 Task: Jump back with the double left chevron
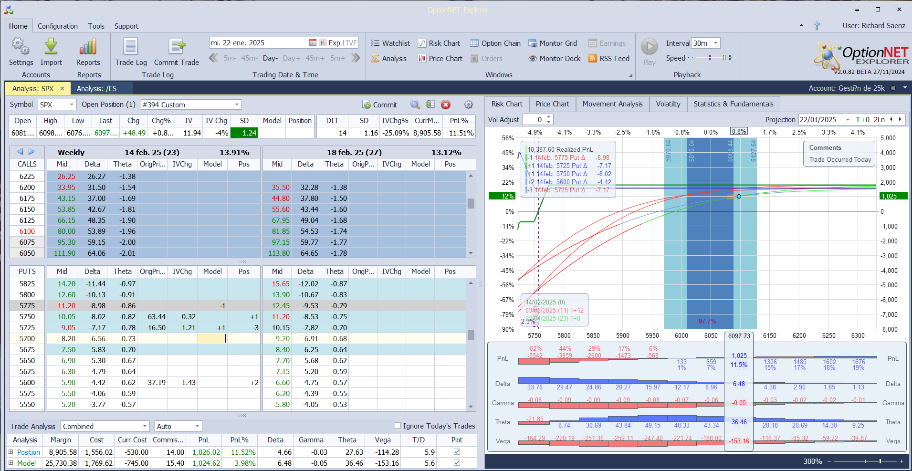pos(214,58)
